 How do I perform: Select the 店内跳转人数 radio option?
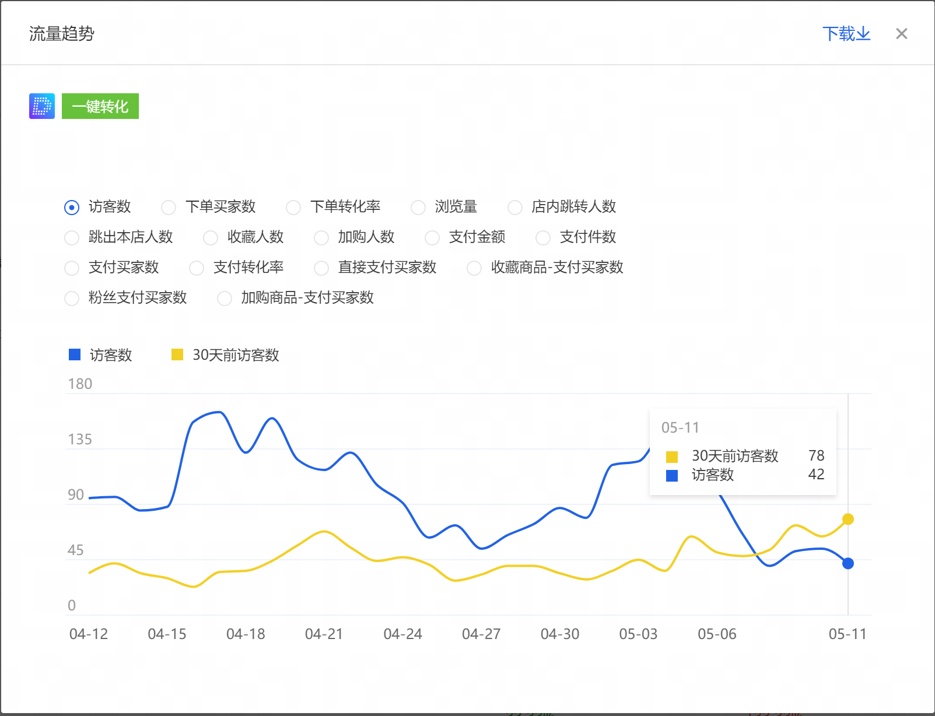tap(515, 207)
